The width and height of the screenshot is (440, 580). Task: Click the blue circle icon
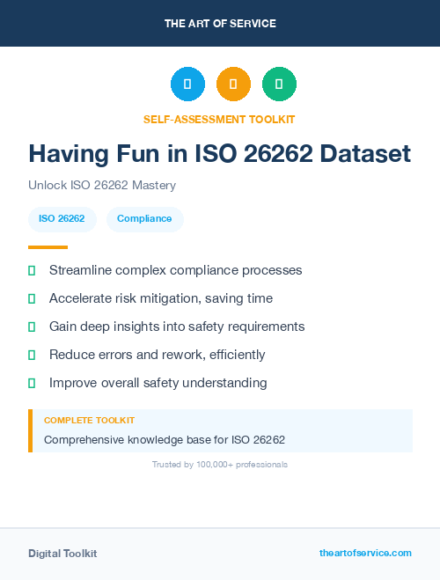pos(187,84)
